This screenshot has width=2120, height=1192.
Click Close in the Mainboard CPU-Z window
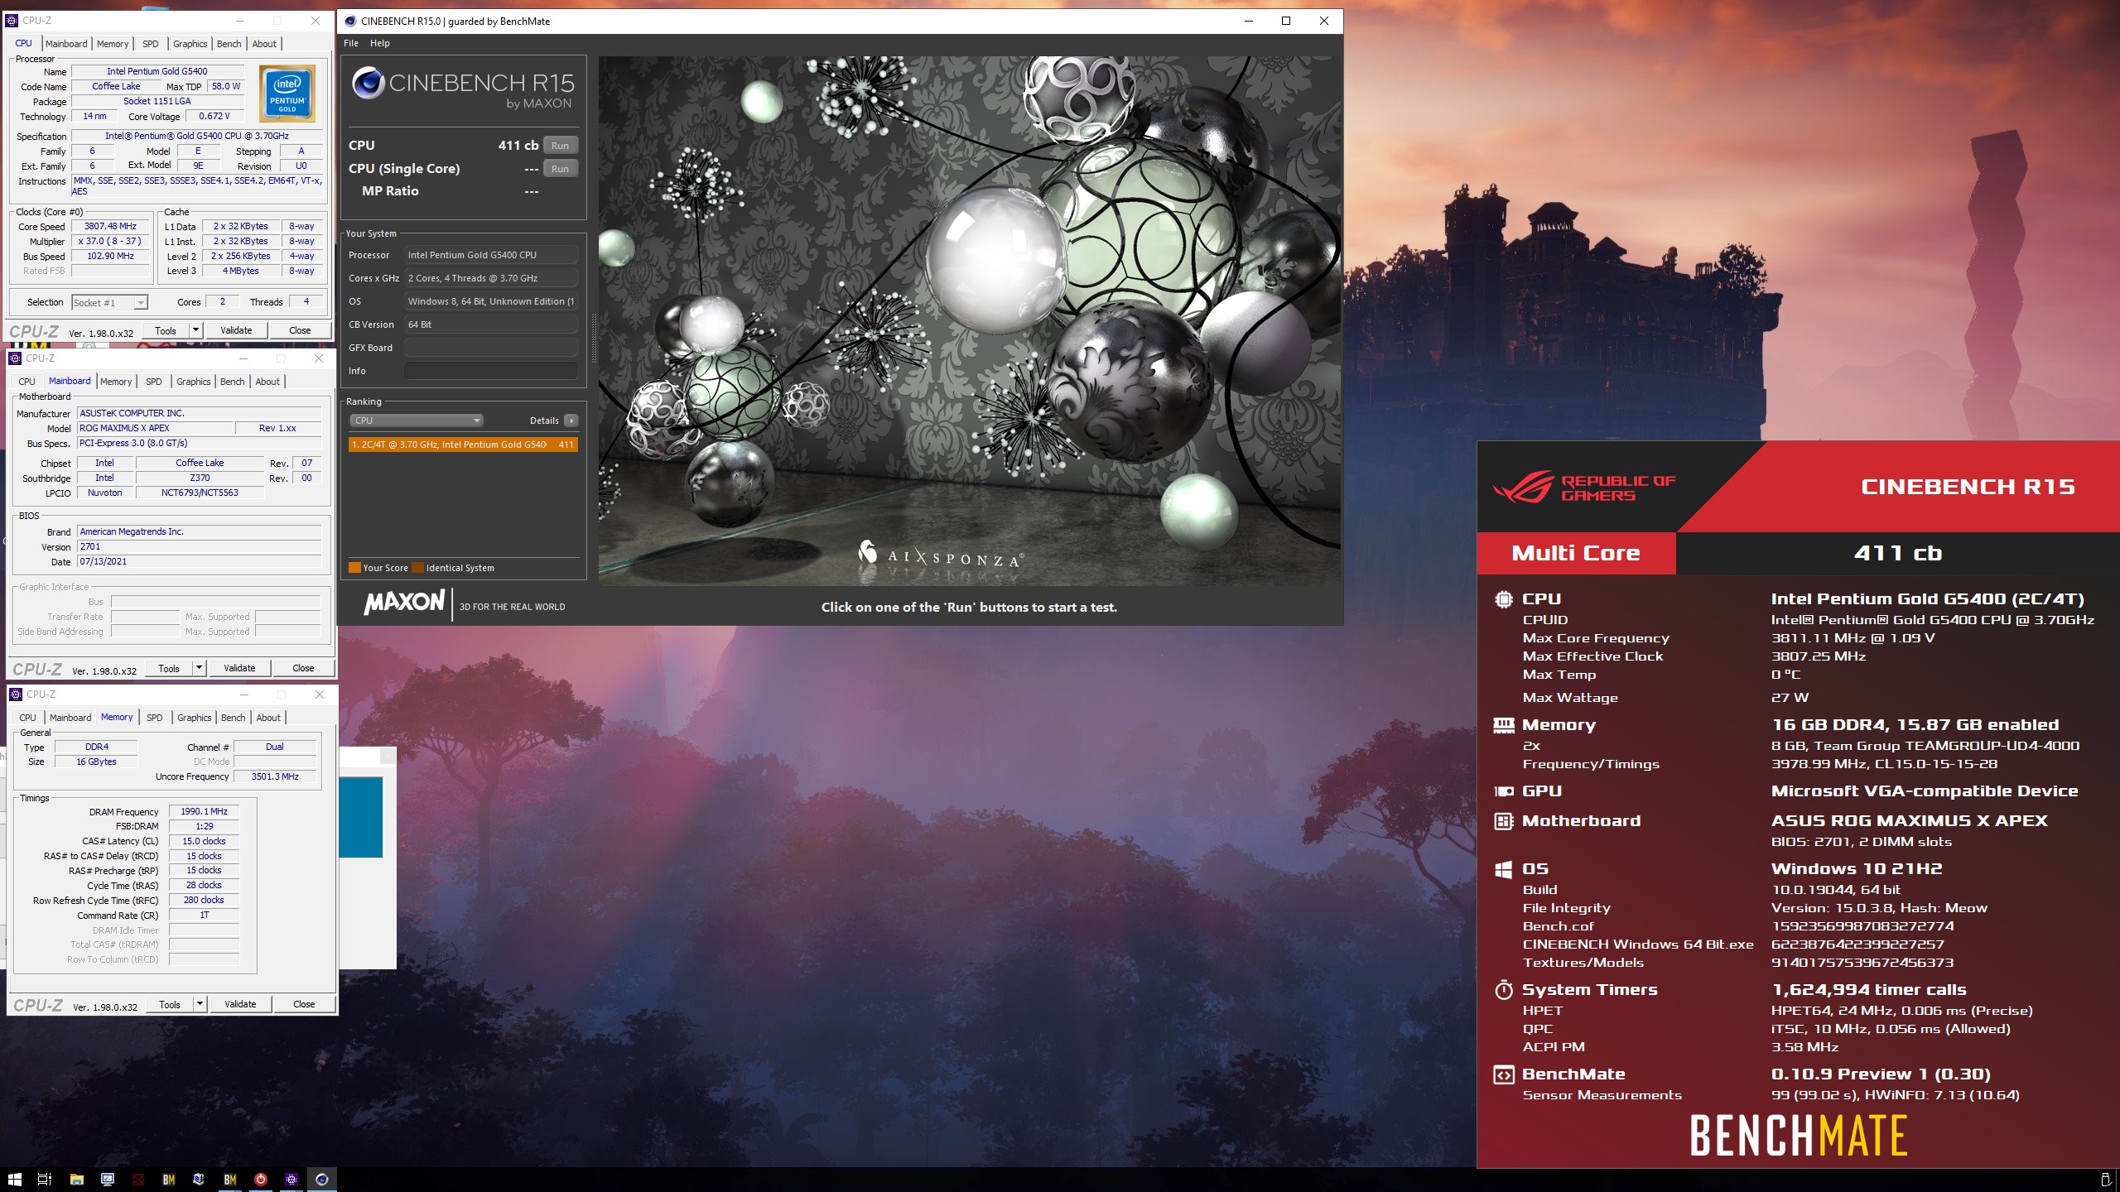[x=303, y=668]
